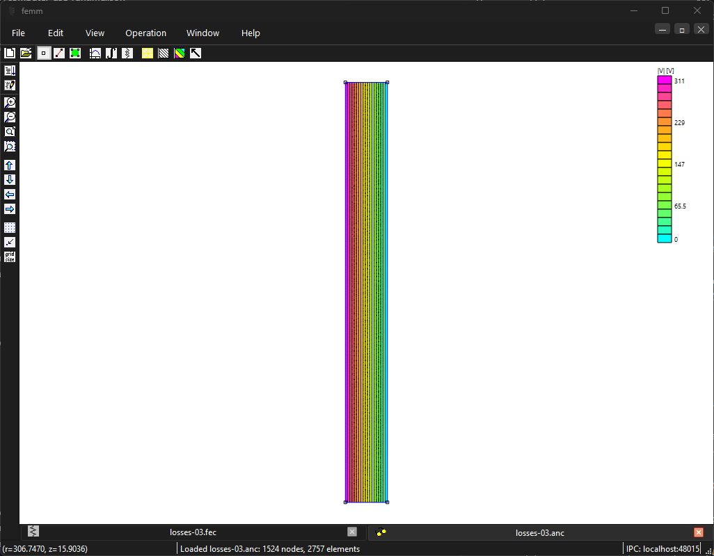Zoom out with the minus magnifier

point(10,117)
